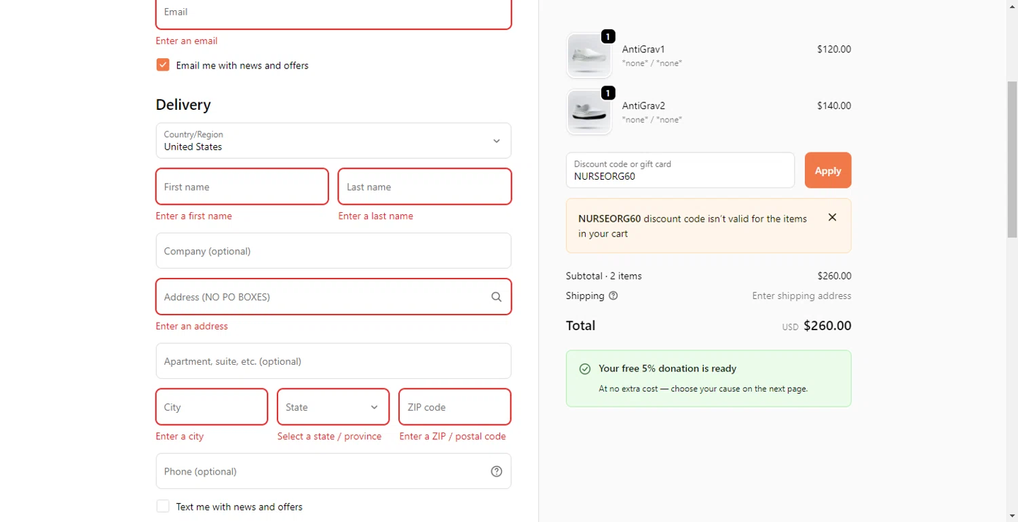Click the Delivery heading
This screenshot has height=522, width=1018.
click(183, 104)
